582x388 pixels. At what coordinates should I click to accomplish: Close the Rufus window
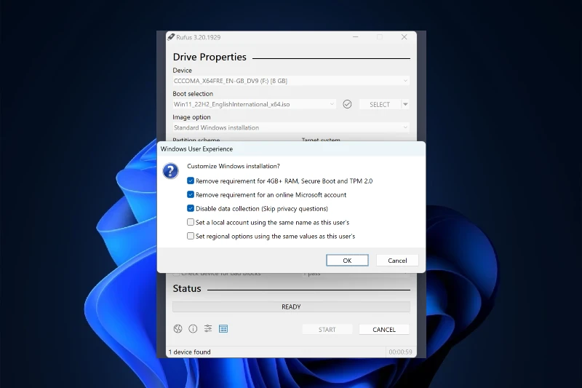coord(404,37)
